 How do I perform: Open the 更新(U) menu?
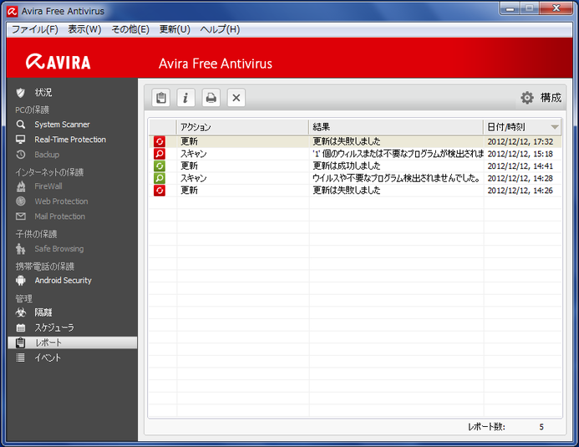175,29
